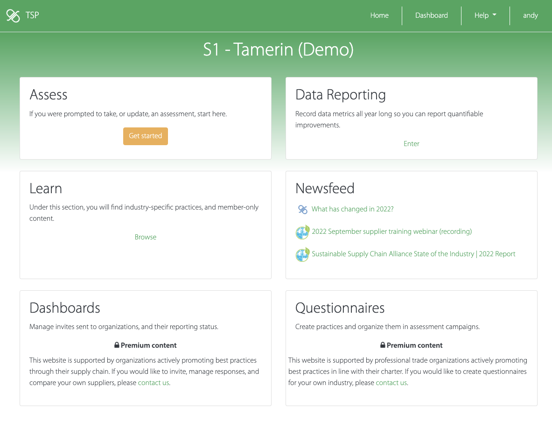
Task: Expand the Help dropdown menu
Action: coord(485,15)
